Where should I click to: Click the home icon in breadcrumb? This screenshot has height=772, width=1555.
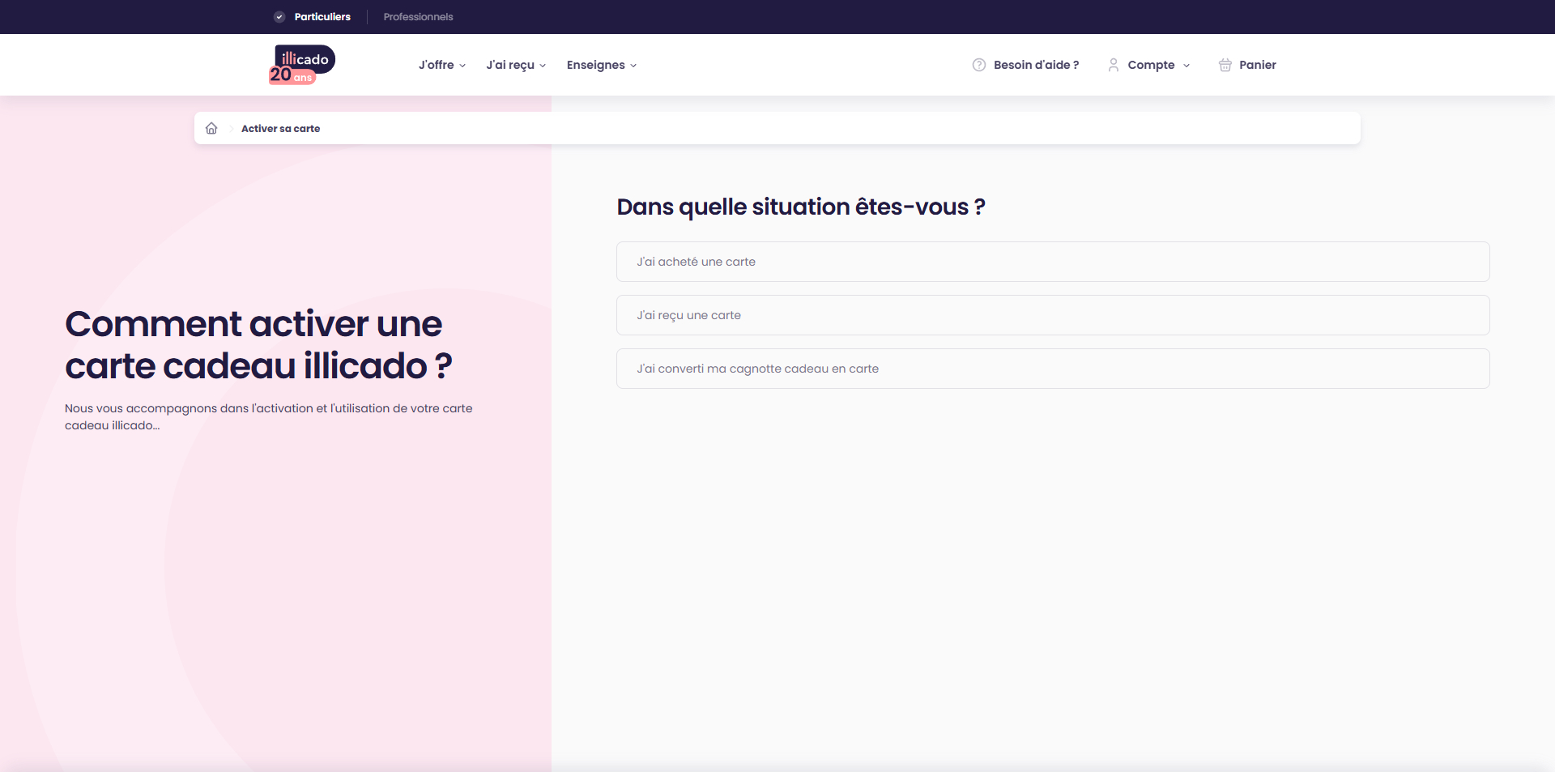(x=211, y=128)
